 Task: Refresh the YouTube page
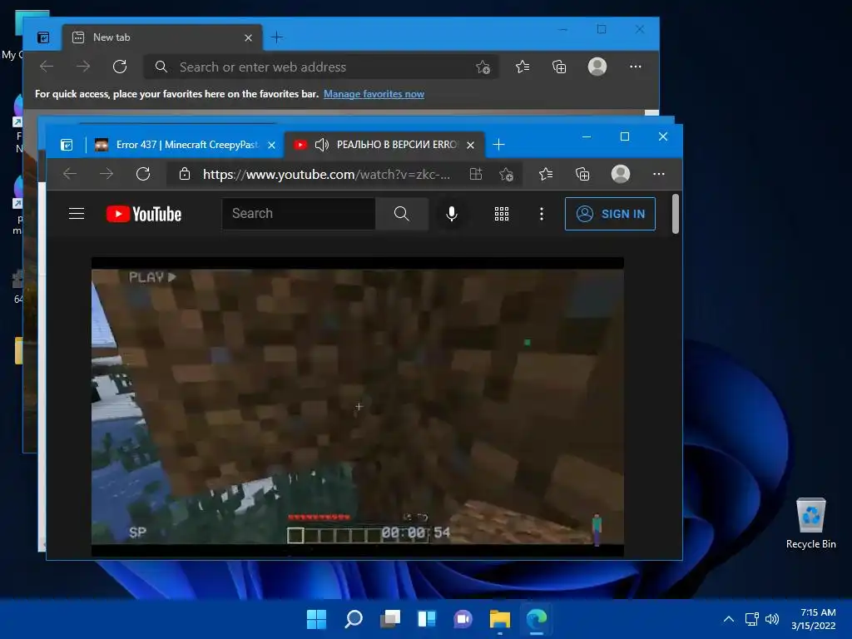(x=143, y=174)
